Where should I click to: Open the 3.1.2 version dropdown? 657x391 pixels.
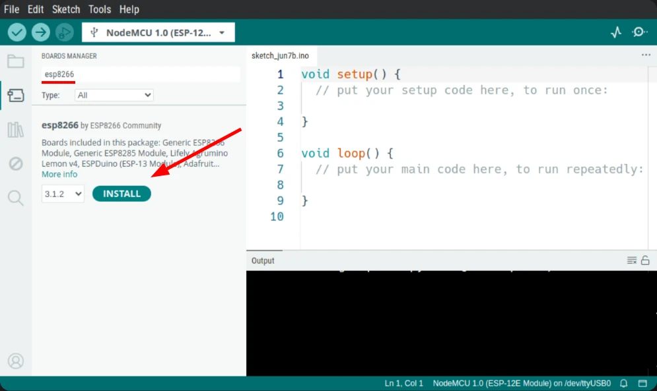click(63, 194)
